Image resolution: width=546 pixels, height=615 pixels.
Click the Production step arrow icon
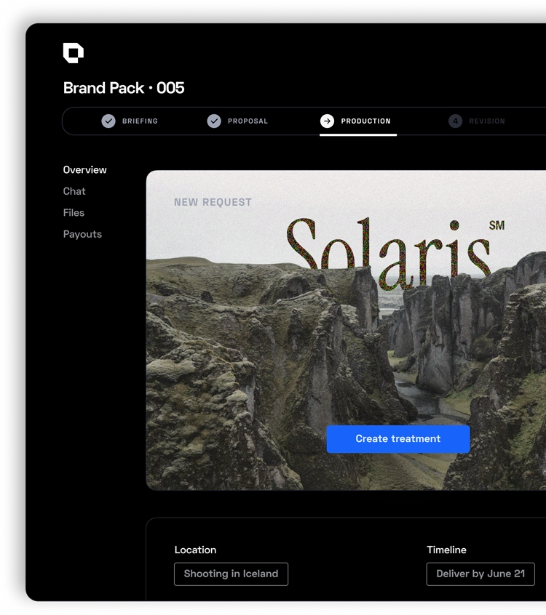(327, 121)
